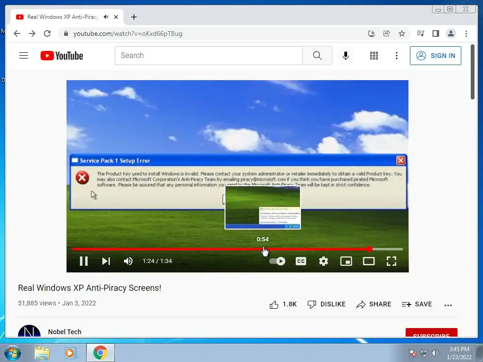Mute the tab via speaker icon
483x362 pixels.
pyautogui.click(x=106, y=17)
